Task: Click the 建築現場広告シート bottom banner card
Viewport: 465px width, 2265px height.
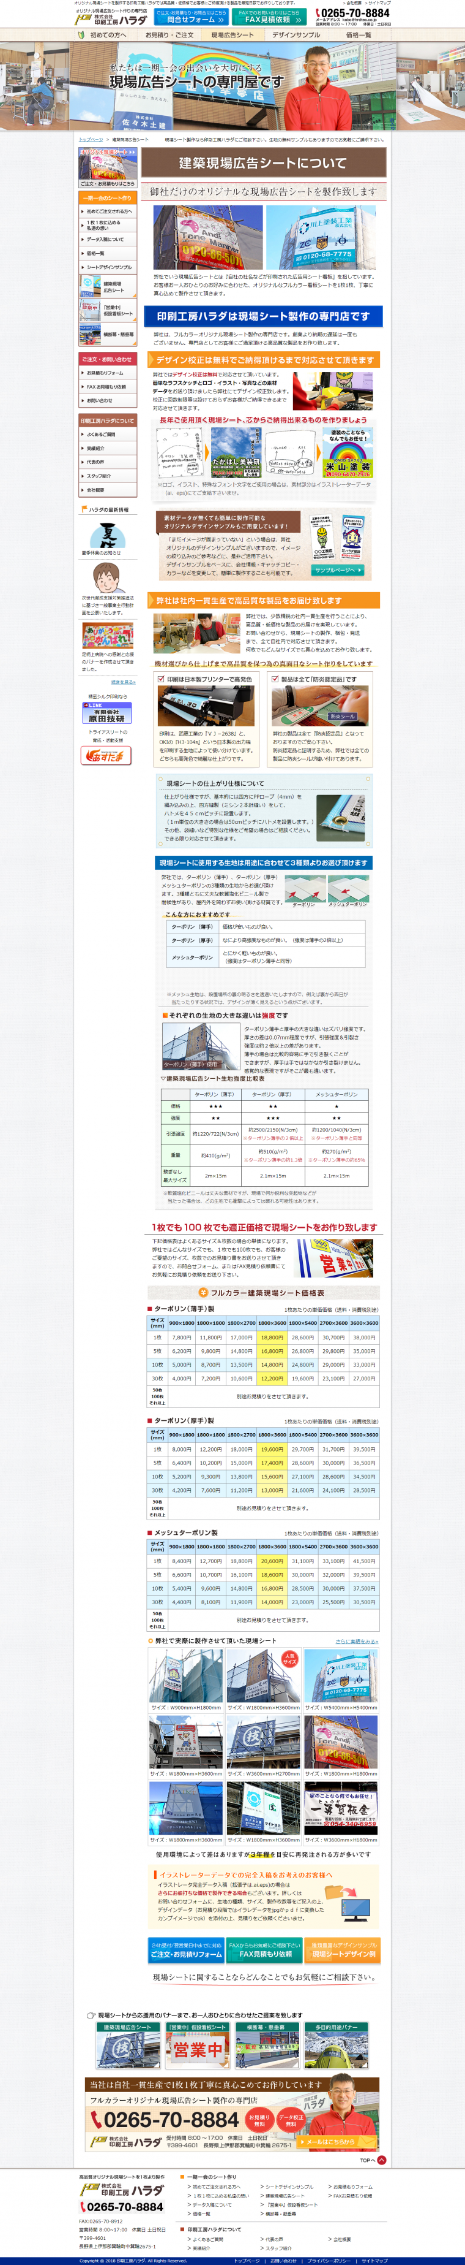Action: [128, 2045]
